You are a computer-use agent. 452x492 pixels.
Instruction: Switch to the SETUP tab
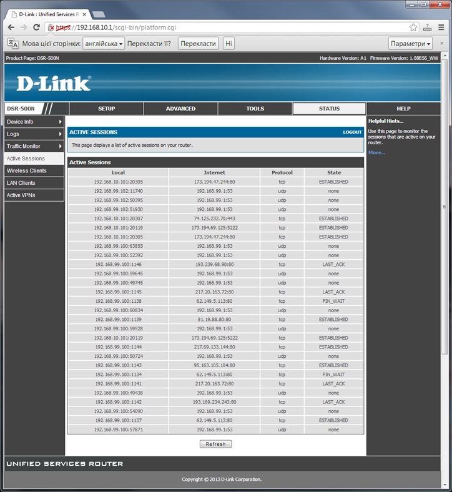(x=106, y=109)
